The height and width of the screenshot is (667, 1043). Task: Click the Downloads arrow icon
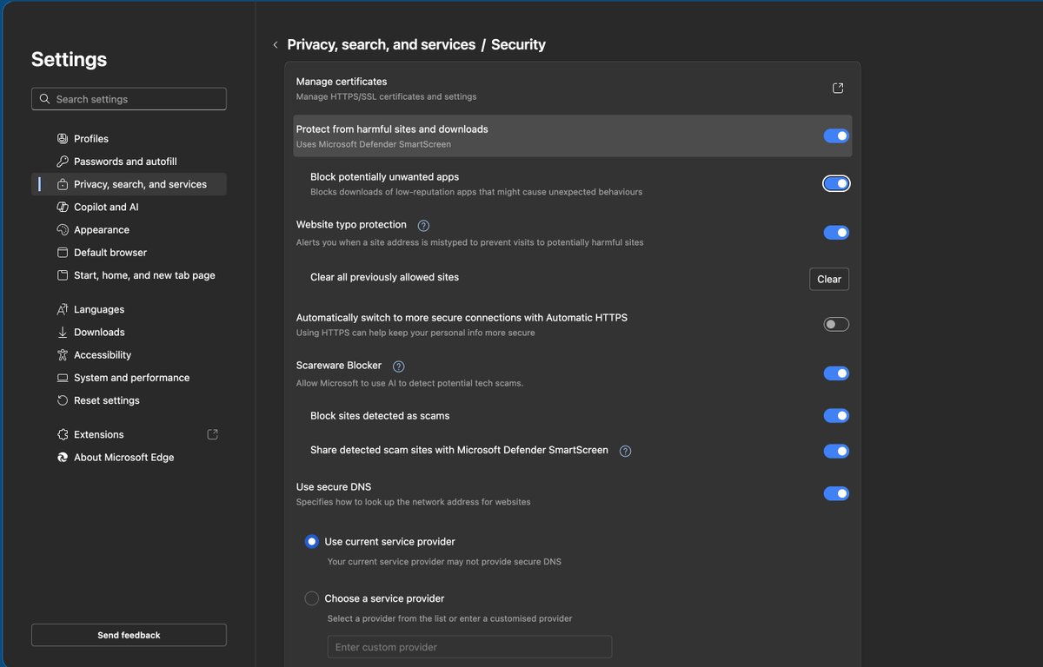(63, 333)
